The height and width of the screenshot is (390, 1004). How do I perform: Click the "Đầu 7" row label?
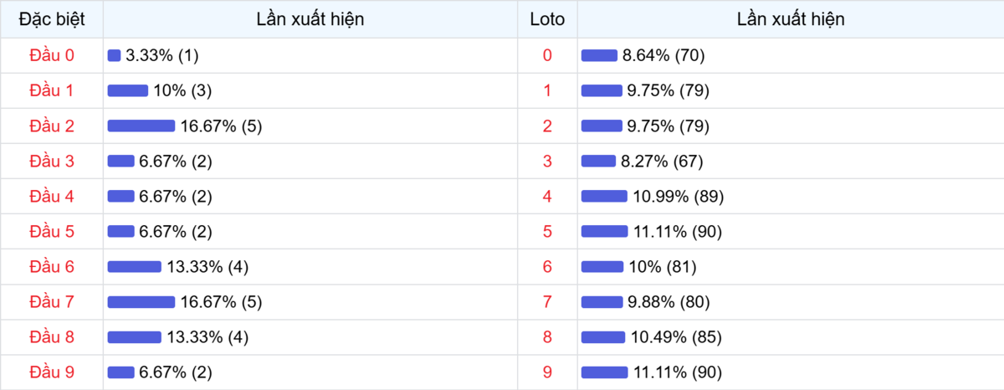point(52,302)
